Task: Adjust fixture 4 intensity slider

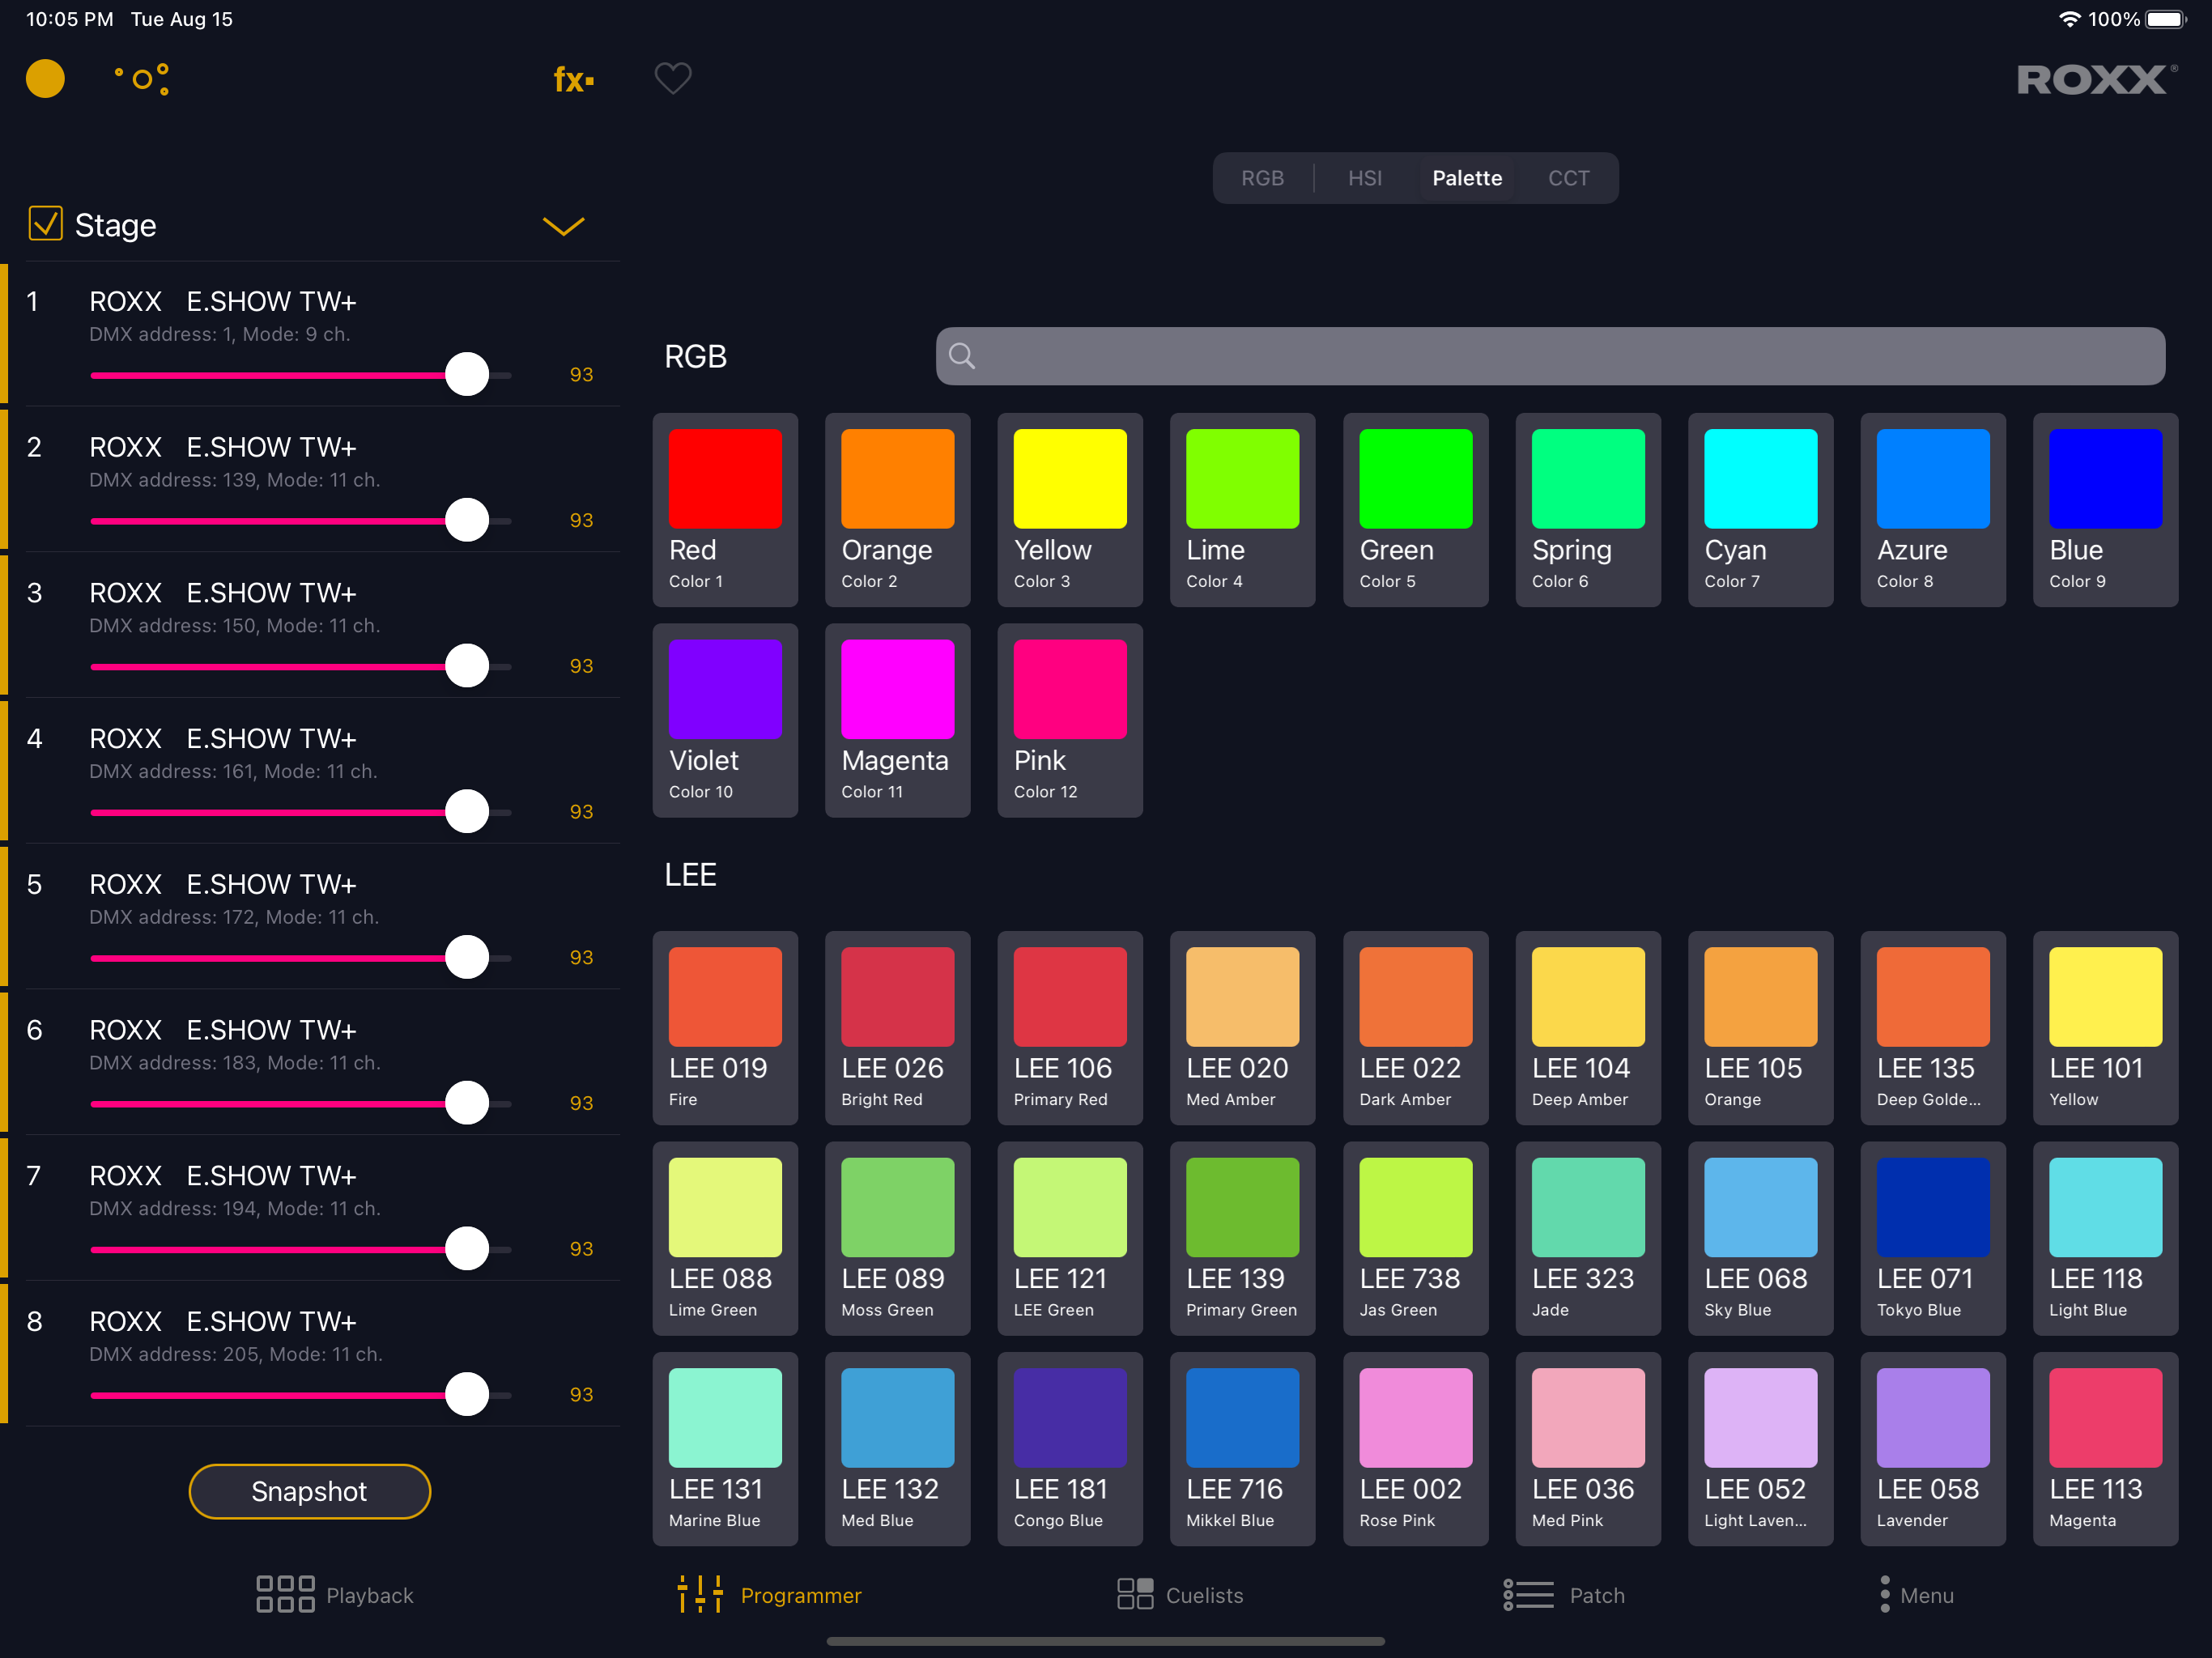Action: pos(300,812)
